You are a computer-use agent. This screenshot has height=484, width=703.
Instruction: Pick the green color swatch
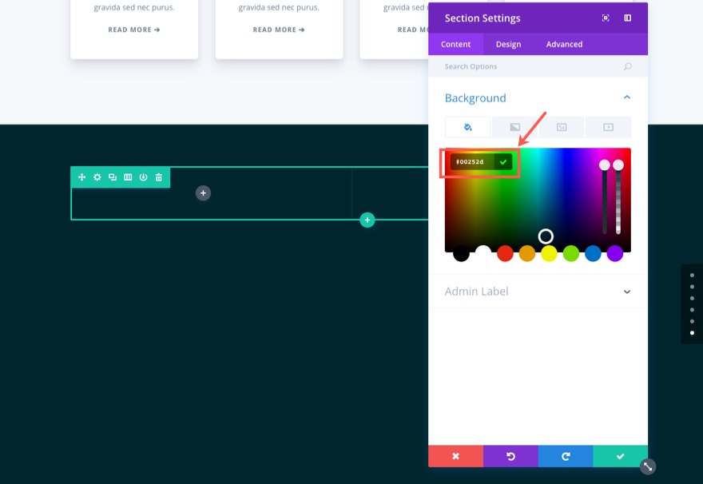pyautogui.click(x=570, y=253)
